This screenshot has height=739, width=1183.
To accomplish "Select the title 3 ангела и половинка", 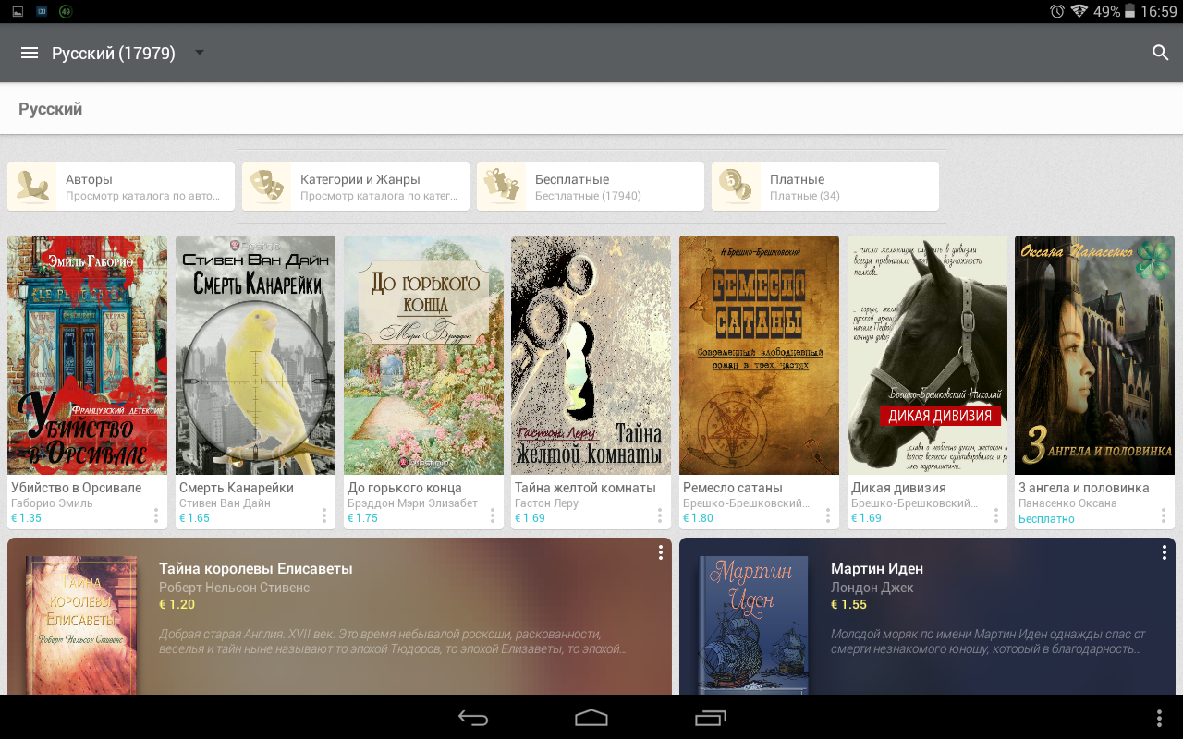I will coord(1084,488).
